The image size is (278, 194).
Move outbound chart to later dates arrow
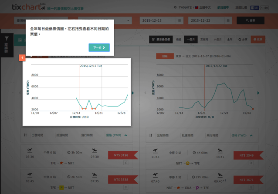coord(133,93)
